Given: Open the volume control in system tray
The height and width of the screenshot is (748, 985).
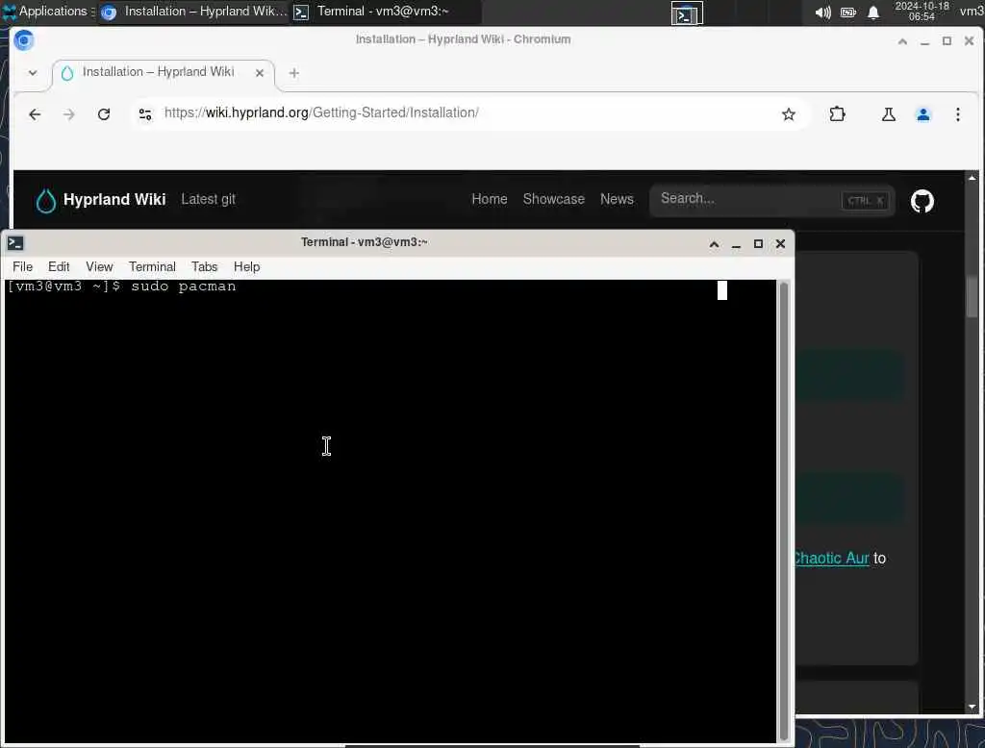Looking at the screenshot, I should coord(822,12).
